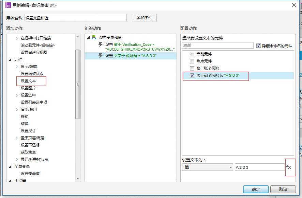This screenshot has width=302, height=198.
Task: Select 设置面板状态 action
Action: (x=32, y=74)
